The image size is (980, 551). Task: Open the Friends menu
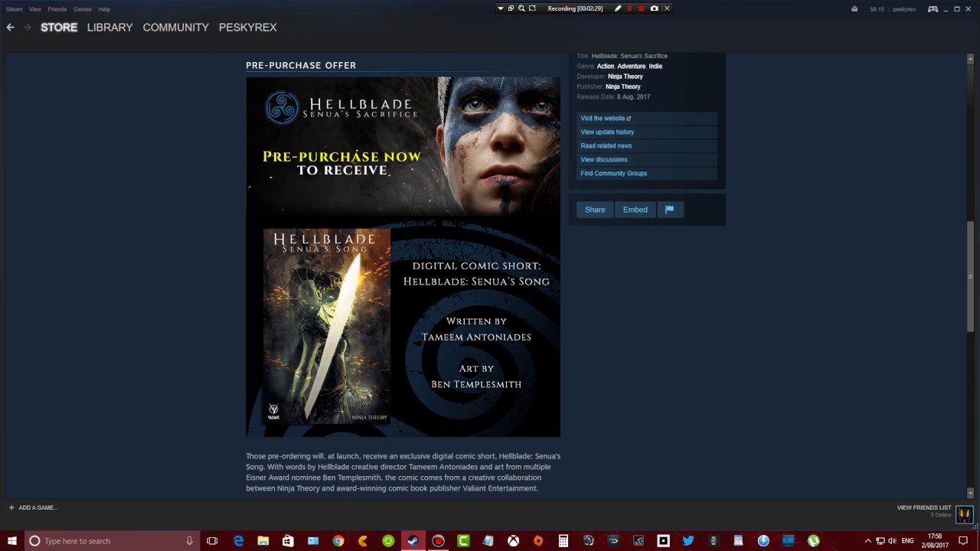coord(57,9)
